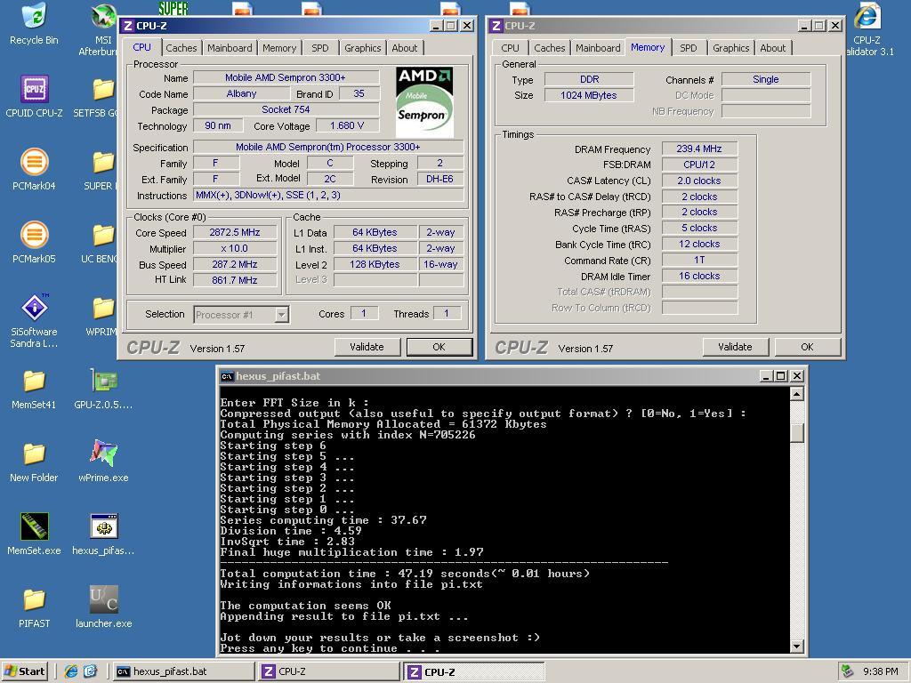Screen dimensions: 911x683
Task: Open the WPRIME folder icon
Action: click(x=102, y=316)
